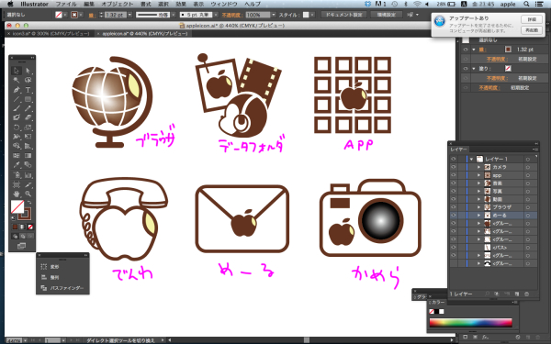Toggle visibility of レイヤー1 top layer
This screenshot has width=551, height=344.
tap(454, 159)
